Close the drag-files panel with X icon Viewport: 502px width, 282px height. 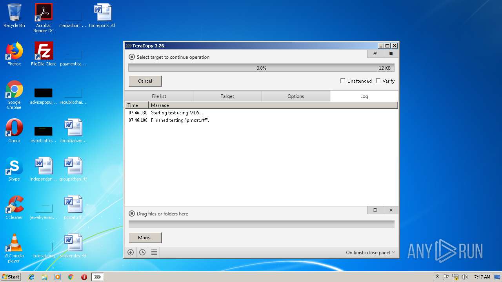391,210
